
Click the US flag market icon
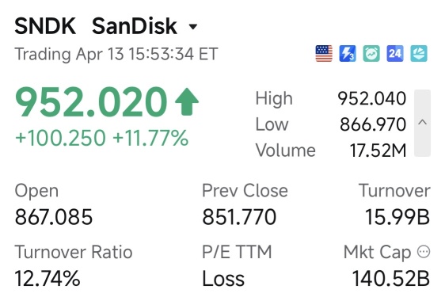pos(324,53)
